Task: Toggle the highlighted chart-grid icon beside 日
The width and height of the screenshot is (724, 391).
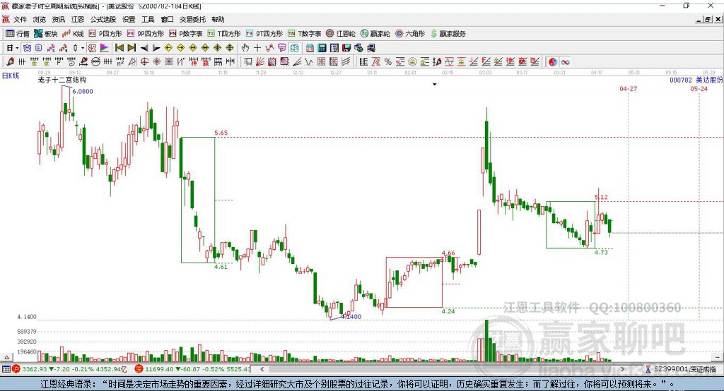Action: pyautogui.click(x=27, y=48)
